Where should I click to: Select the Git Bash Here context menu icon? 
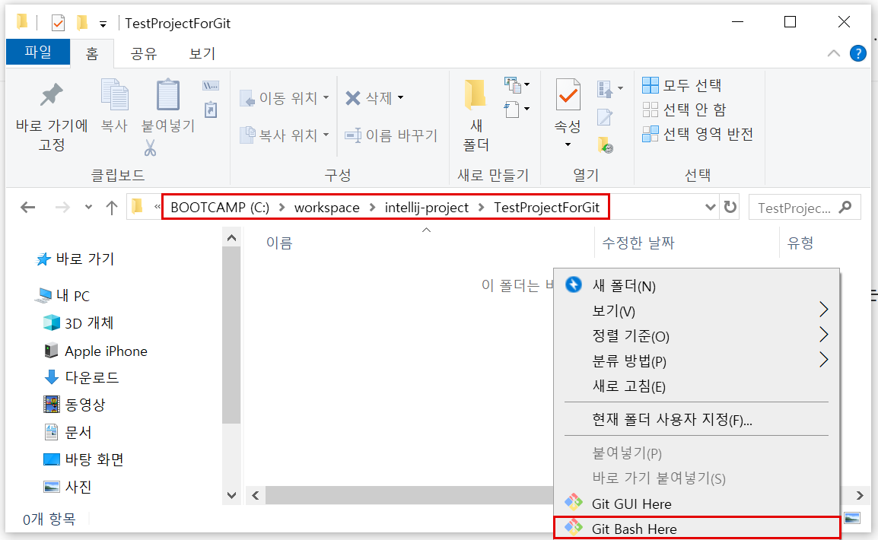pyautogui.click(x=574, y=526)
